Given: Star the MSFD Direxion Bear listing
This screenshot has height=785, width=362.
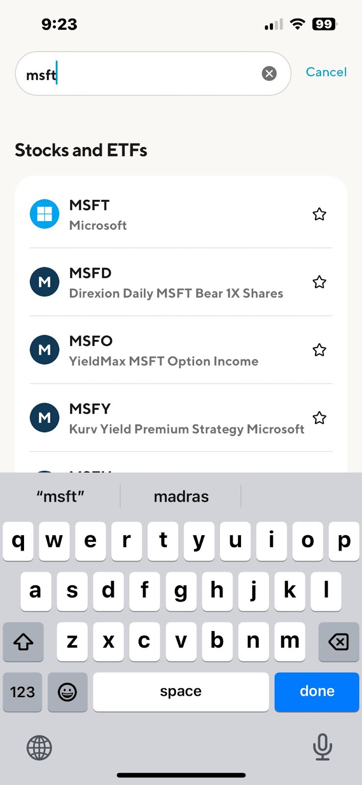Looking at the screenshot, I should (x=319, y=282).
